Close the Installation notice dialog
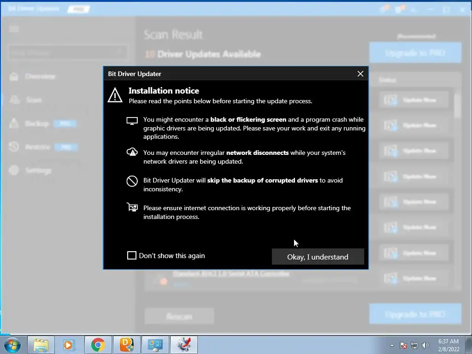 [360, 74]
